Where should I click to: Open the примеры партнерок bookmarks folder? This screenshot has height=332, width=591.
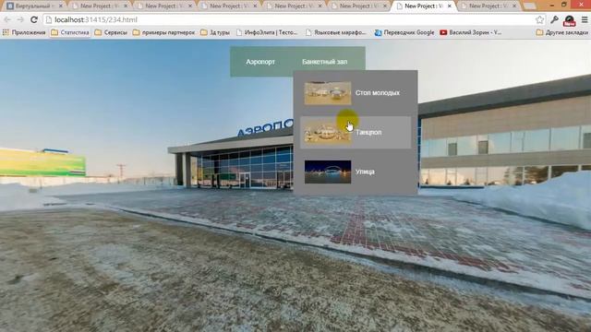164,32
